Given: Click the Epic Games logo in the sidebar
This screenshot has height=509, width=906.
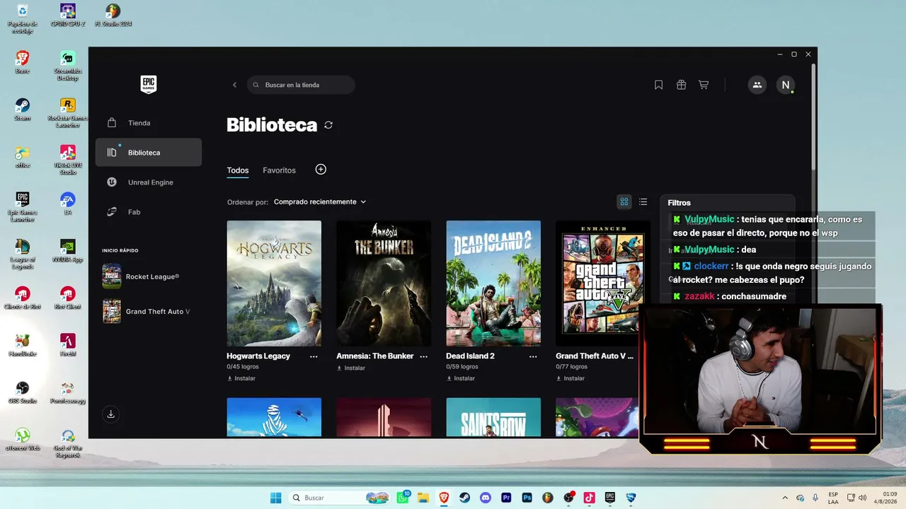Looking at the screenshot, I should pyautogui.click(x=148, y=84).
